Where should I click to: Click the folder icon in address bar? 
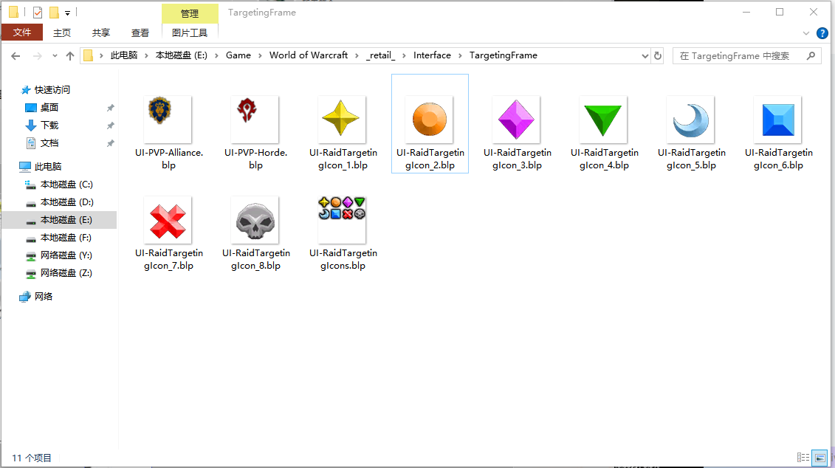pos(89,55)
